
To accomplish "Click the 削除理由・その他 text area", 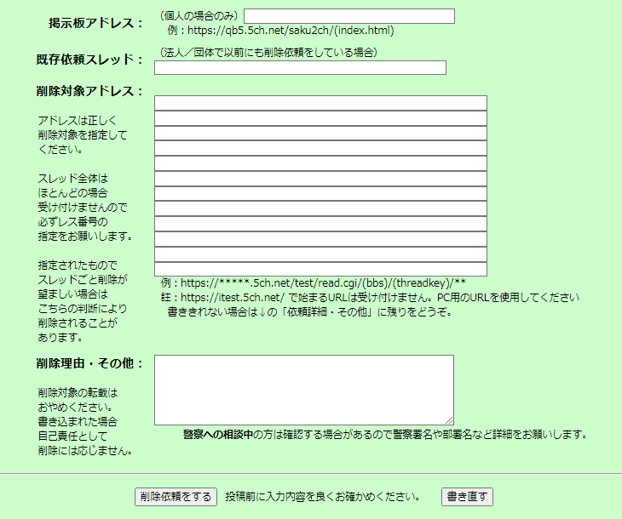I will pos(304,391).
